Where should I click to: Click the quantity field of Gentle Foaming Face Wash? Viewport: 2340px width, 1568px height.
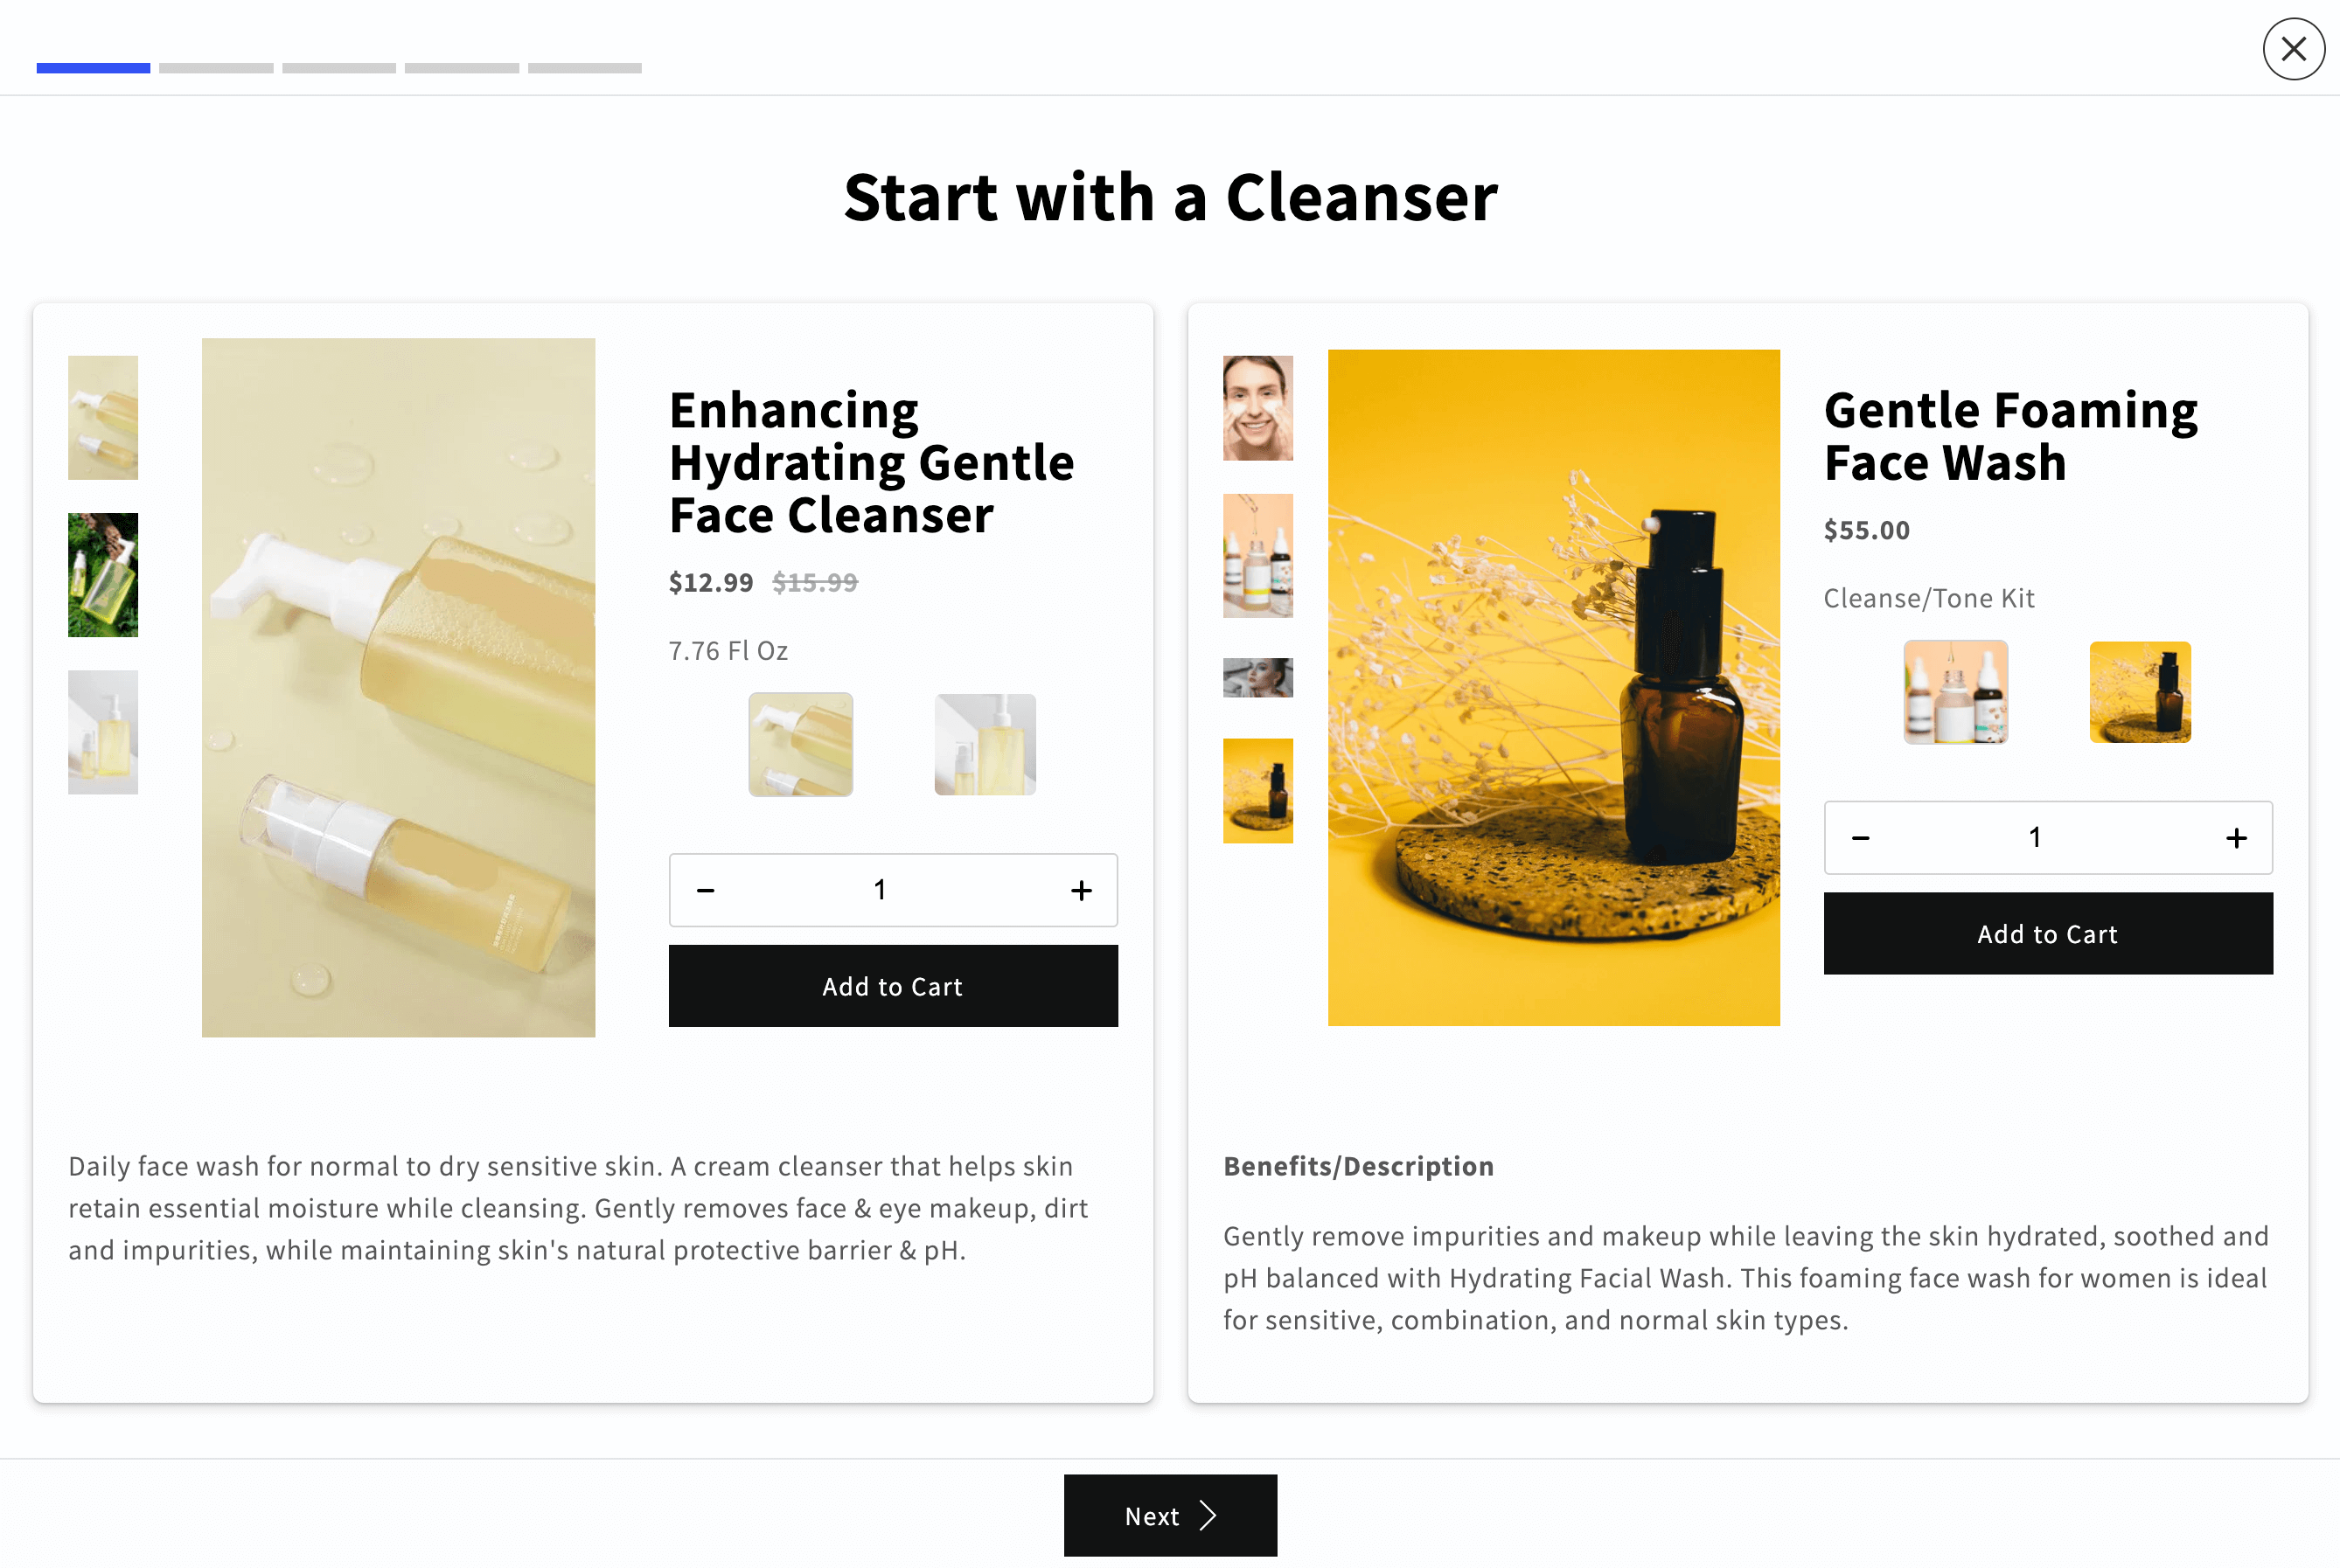click(2034, 838)
